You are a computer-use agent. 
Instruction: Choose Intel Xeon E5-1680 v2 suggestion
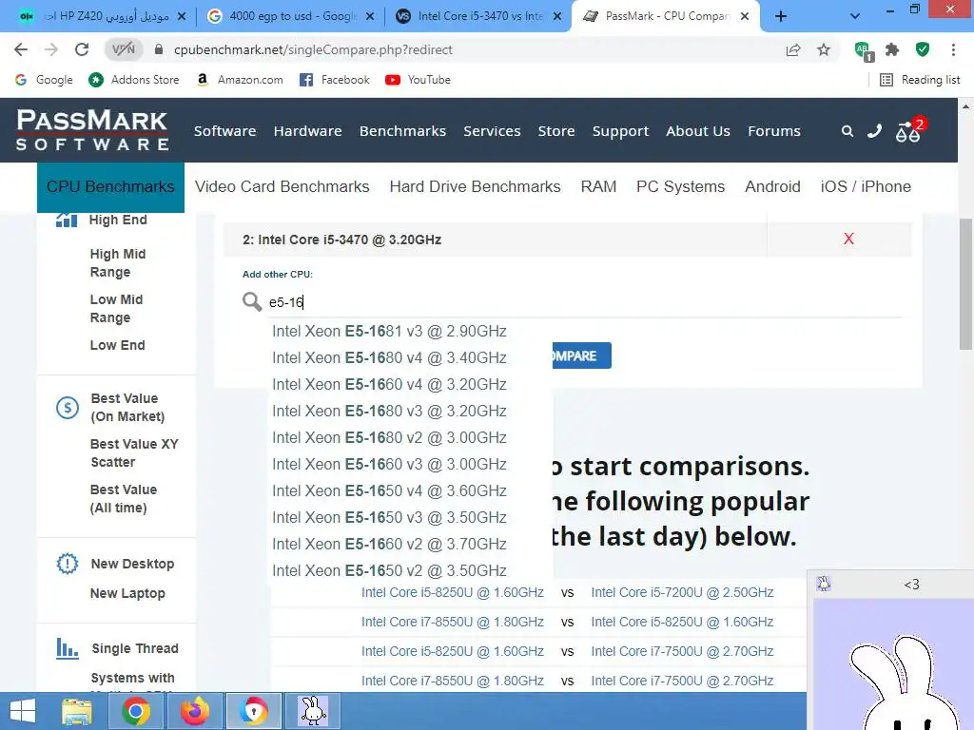(389, 437)
